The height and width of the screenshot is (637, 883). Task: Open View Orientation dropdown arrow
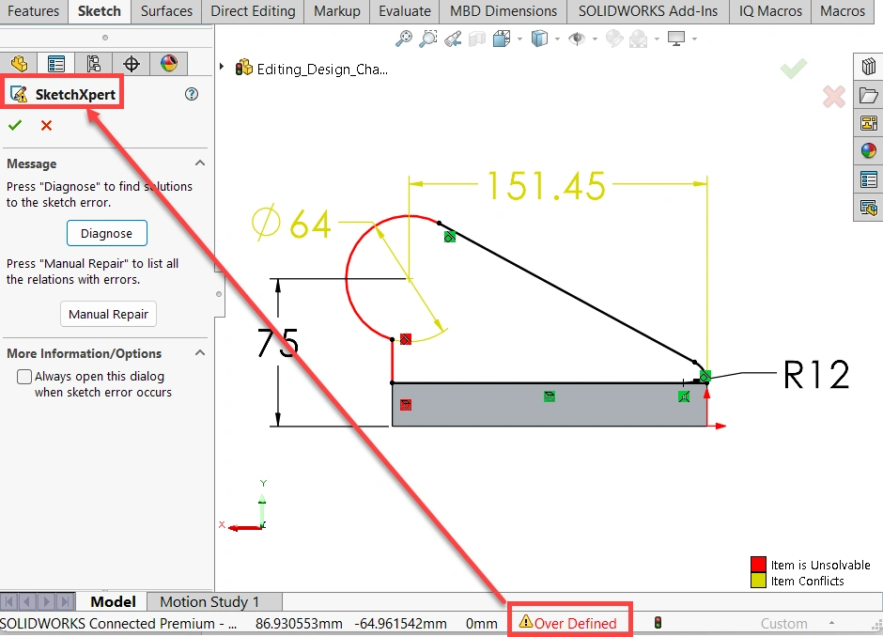pyautogui.click(x=519, y=39)
